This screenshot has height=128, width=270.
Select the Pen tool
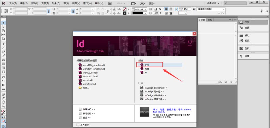[4, 52]
